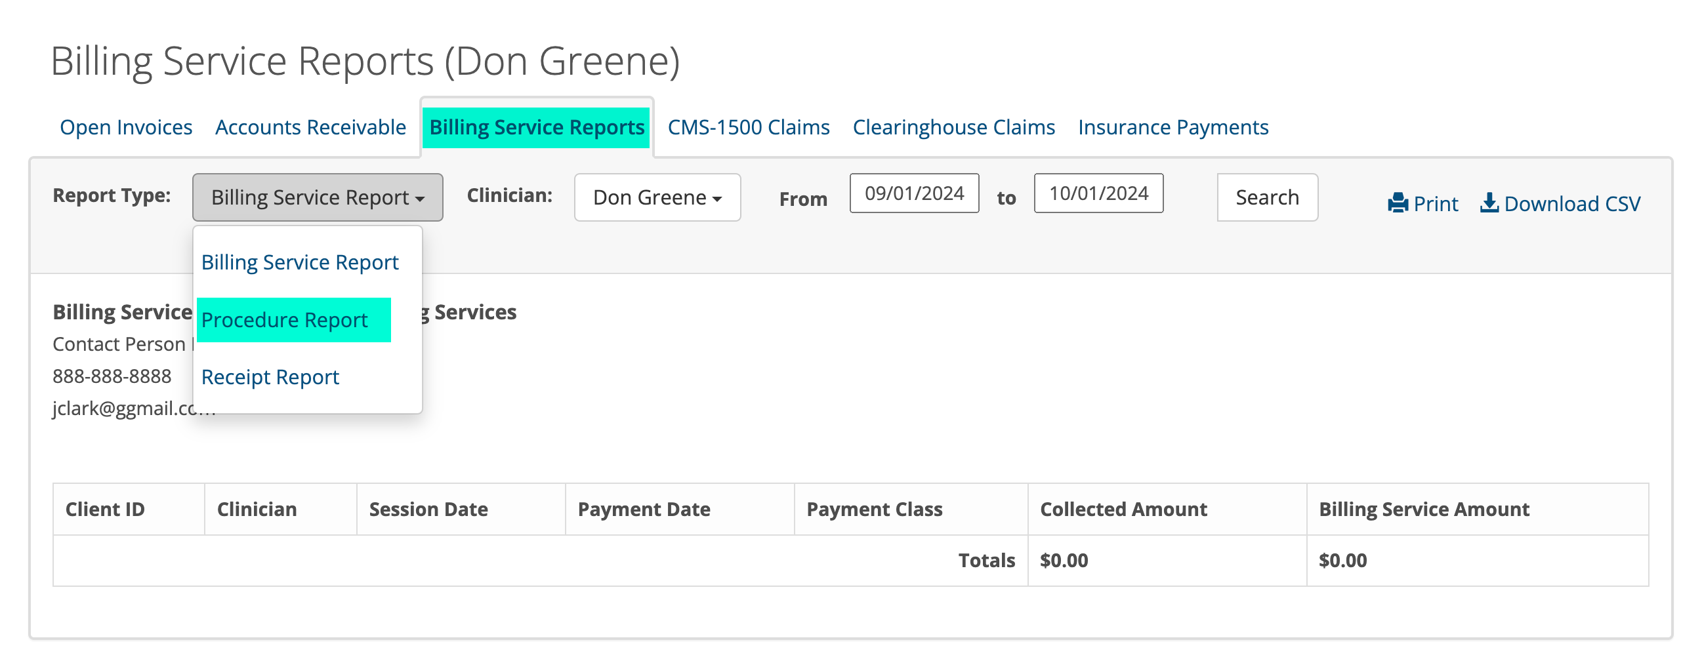Switch to the Open Invoices tab
The image size is (1702, 657).
125,127
